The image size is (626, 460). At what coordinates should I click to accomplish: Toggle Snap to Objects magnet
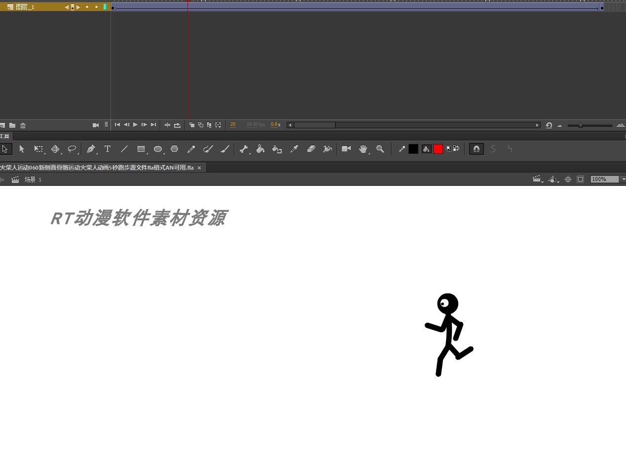(x=476, y=149)
